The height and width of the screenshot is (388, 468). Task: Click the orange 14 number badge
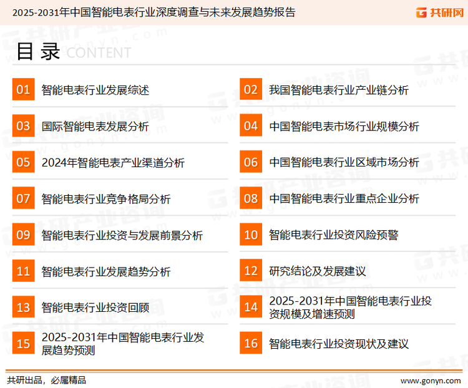[251, 307]
